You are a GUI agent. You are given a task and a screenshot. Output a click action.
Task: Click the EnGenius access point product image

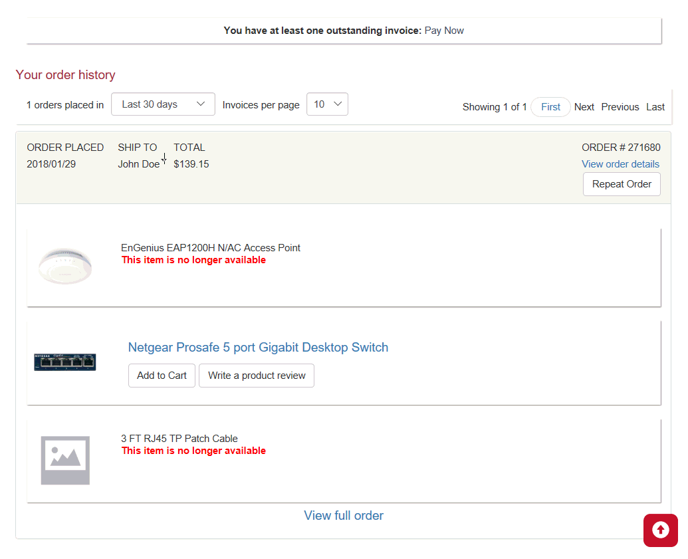[x=65, y=266]
